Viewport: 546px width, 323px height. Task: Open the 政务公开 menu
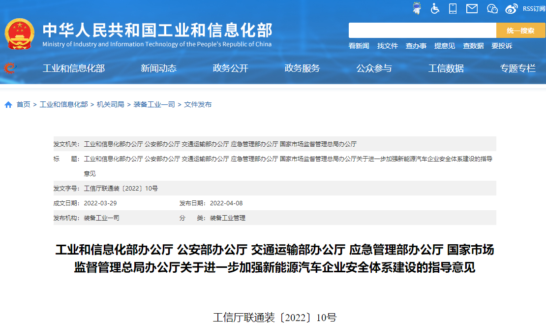pos(230,68)
